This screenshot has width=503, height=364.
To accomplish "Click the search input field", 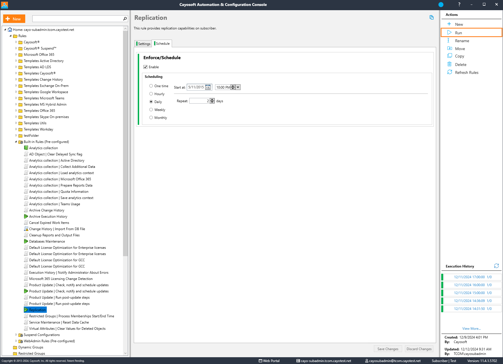I will [x=77, y=19].
